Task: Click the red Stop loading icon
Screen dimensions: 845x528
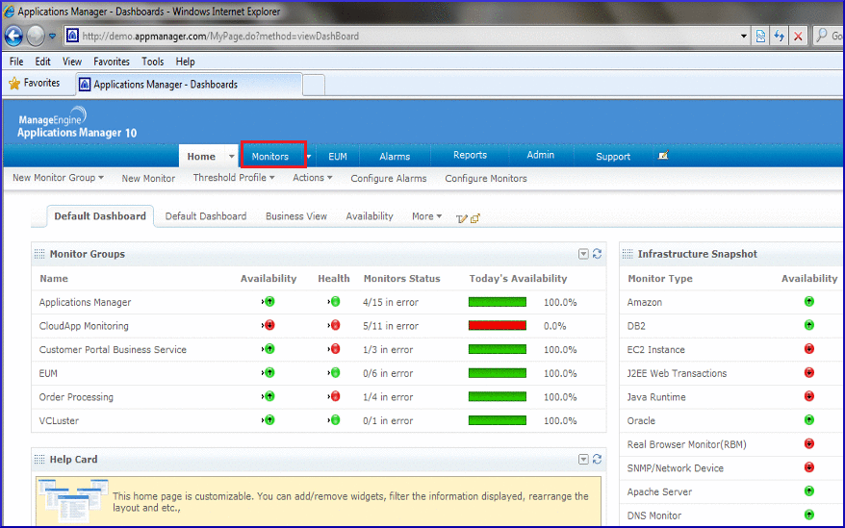Action: [798, 37]
